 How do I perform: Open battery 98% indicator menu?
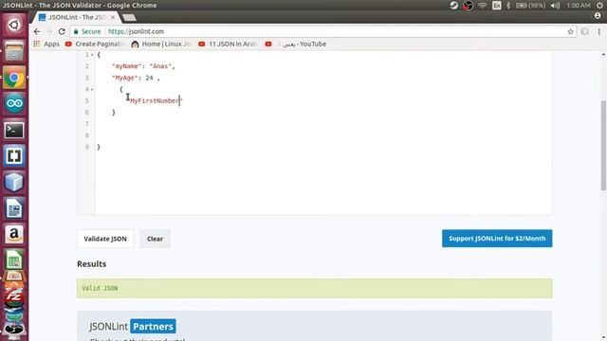tap(530, 6)
